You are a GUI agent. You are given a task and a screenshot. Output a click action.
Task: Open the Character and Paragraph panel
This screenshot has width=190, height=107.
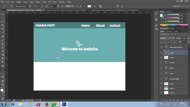[x=100, y=6]
